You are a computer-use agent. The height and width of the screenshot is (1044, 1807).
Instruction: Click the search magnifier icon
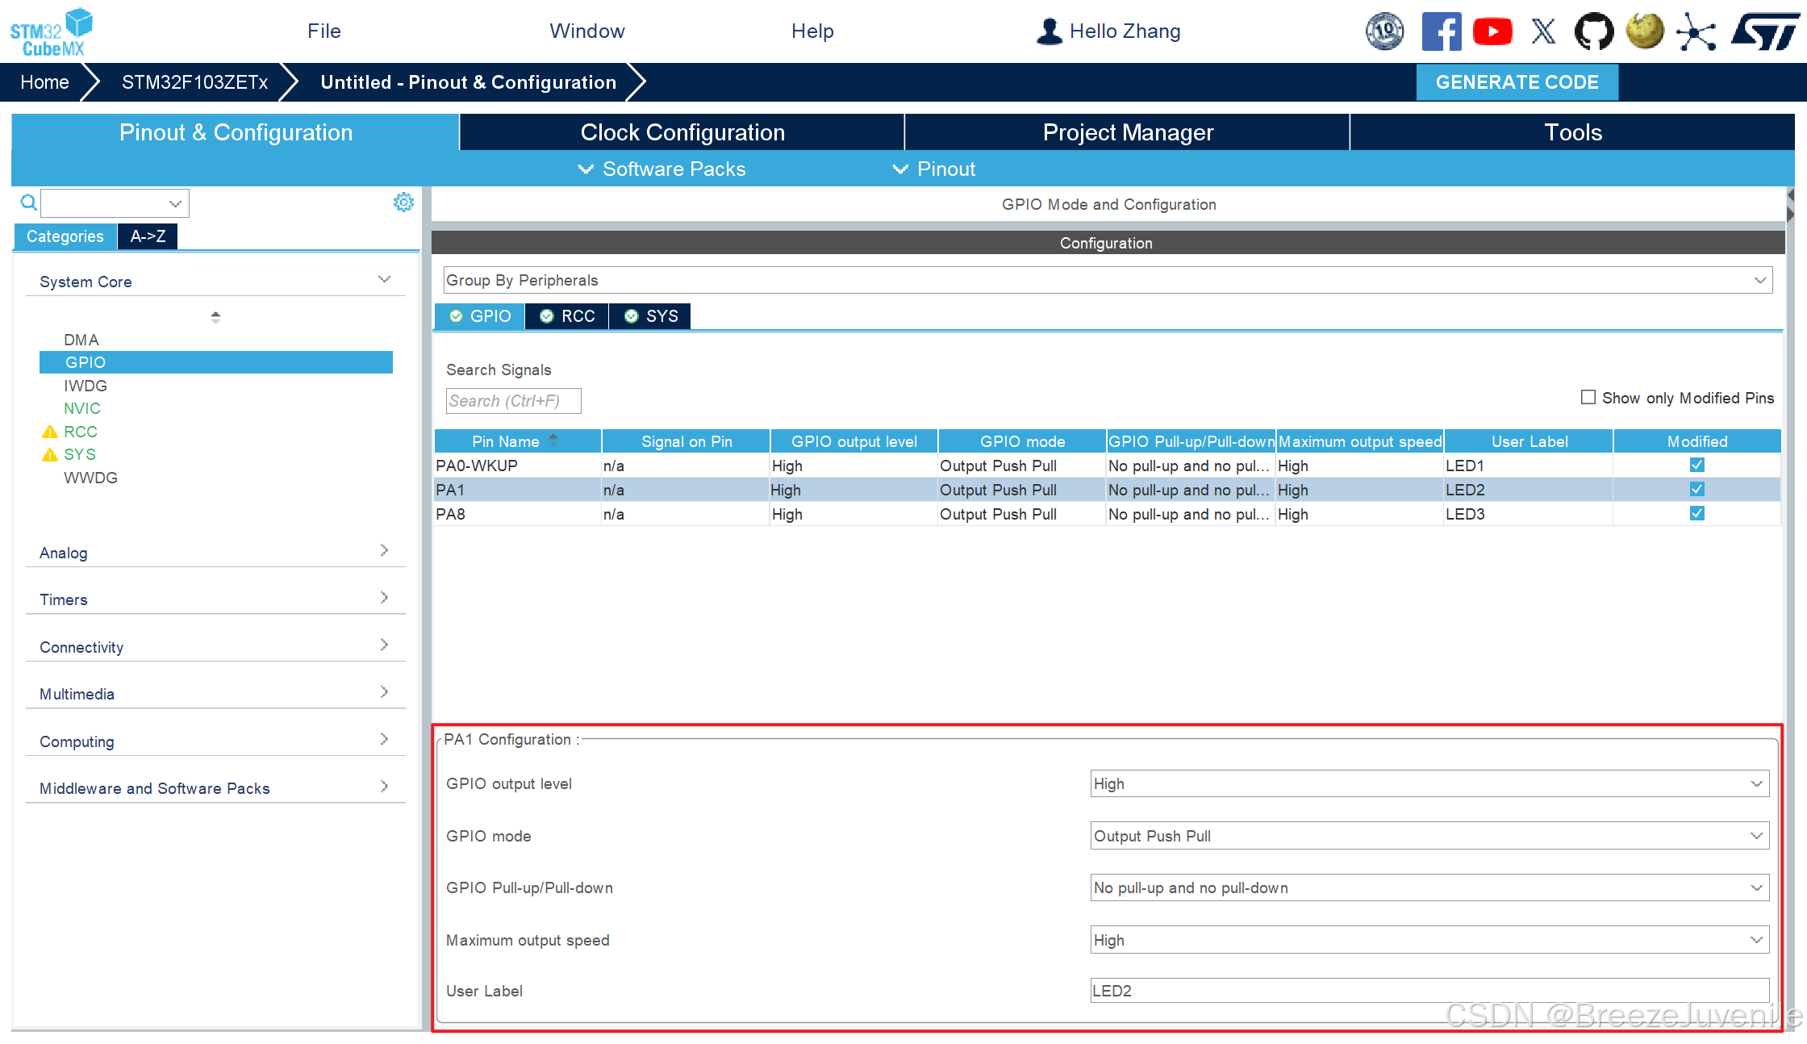(28, 203)
